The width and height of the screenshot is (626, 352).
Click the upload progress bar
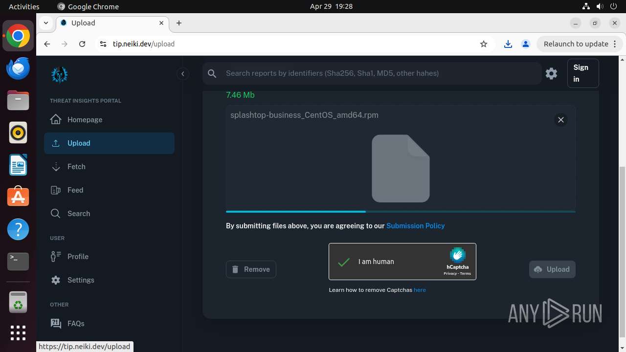coord(401,211)
